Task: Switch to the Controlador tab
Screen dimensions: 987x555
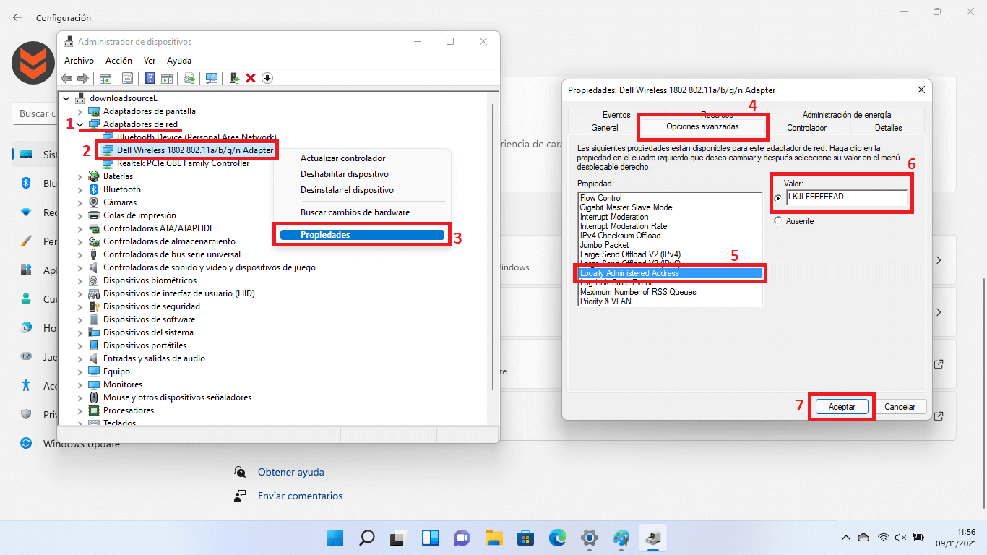Action: (806, 128)
